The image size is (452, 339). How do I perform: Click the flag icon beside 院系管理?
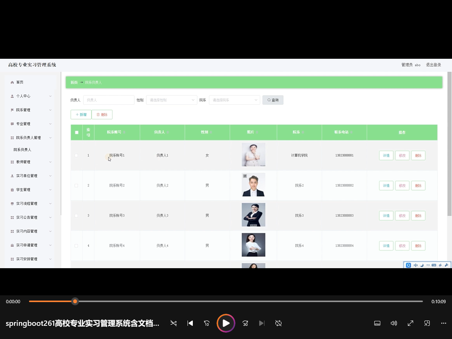pyautogui.click(x=11, y=110)
